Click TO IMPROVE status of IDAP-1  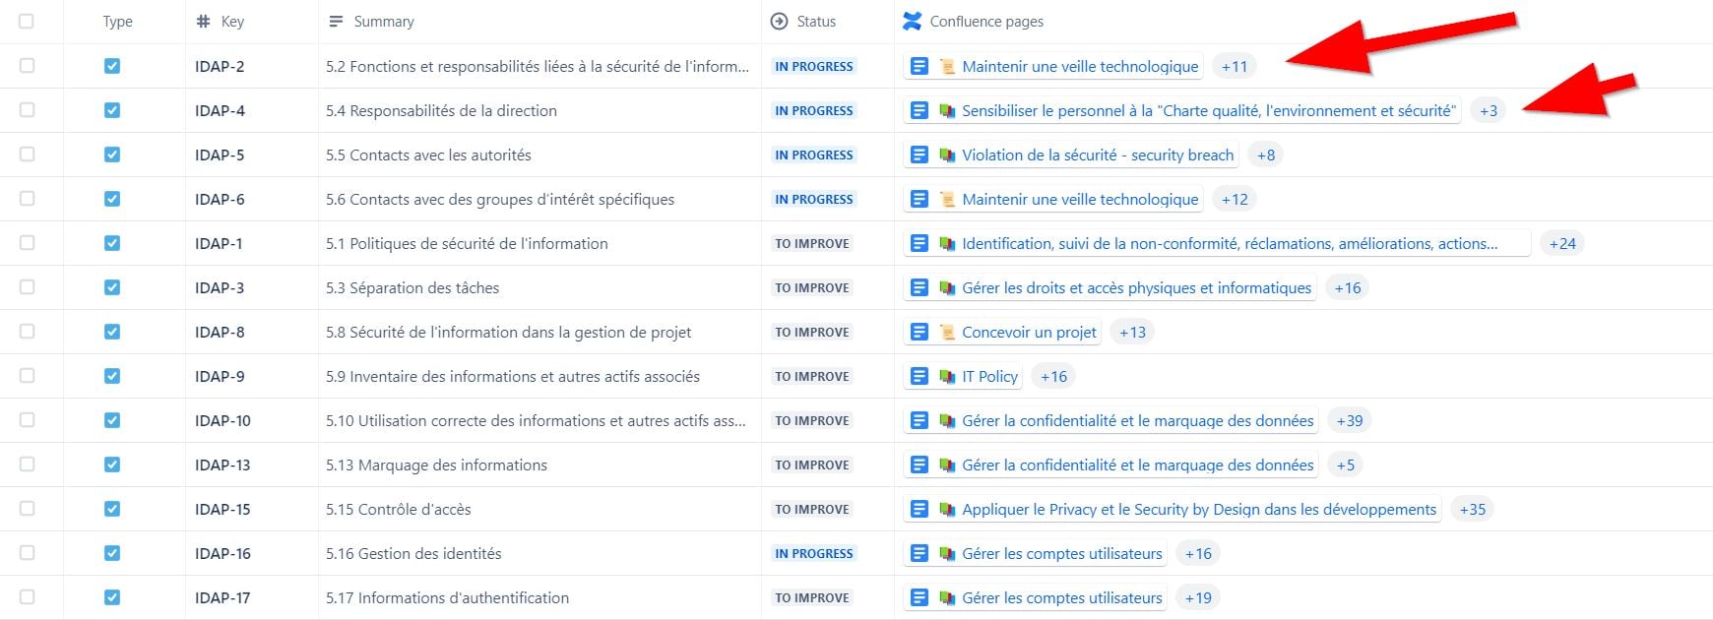tap(812, 243)
